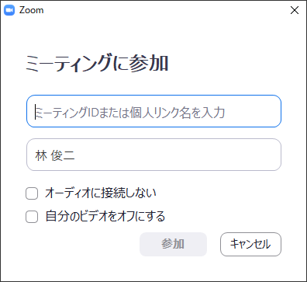The image size is (307, 282).
Task: Click the name field containing 林 俊二
Action: 153,155
